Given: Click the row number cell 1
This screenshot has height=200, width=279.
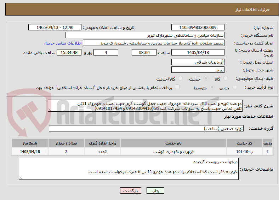Looking at the screenshot, I should (268, 152).
